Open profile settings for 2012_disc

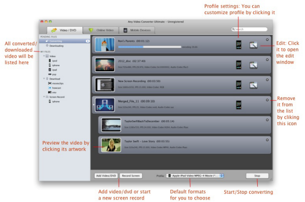[x=238, y=65]
